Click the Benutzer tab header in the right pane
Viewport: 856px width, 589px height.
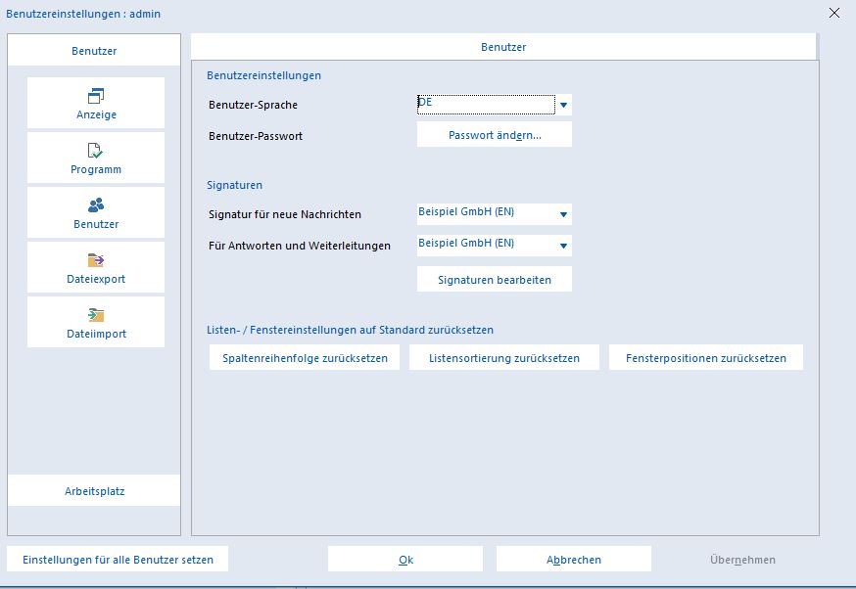click(x=503, y=47)
